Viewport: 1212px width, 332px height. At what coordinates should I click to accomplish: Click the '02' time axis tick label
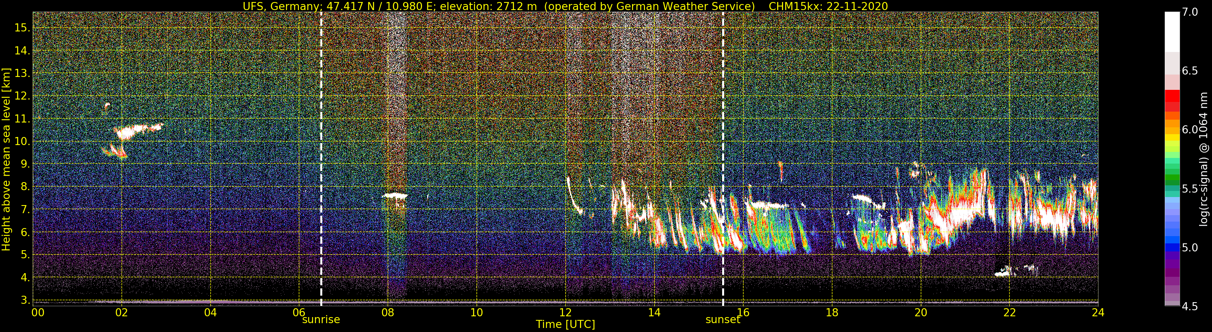[x=122, y=312]
